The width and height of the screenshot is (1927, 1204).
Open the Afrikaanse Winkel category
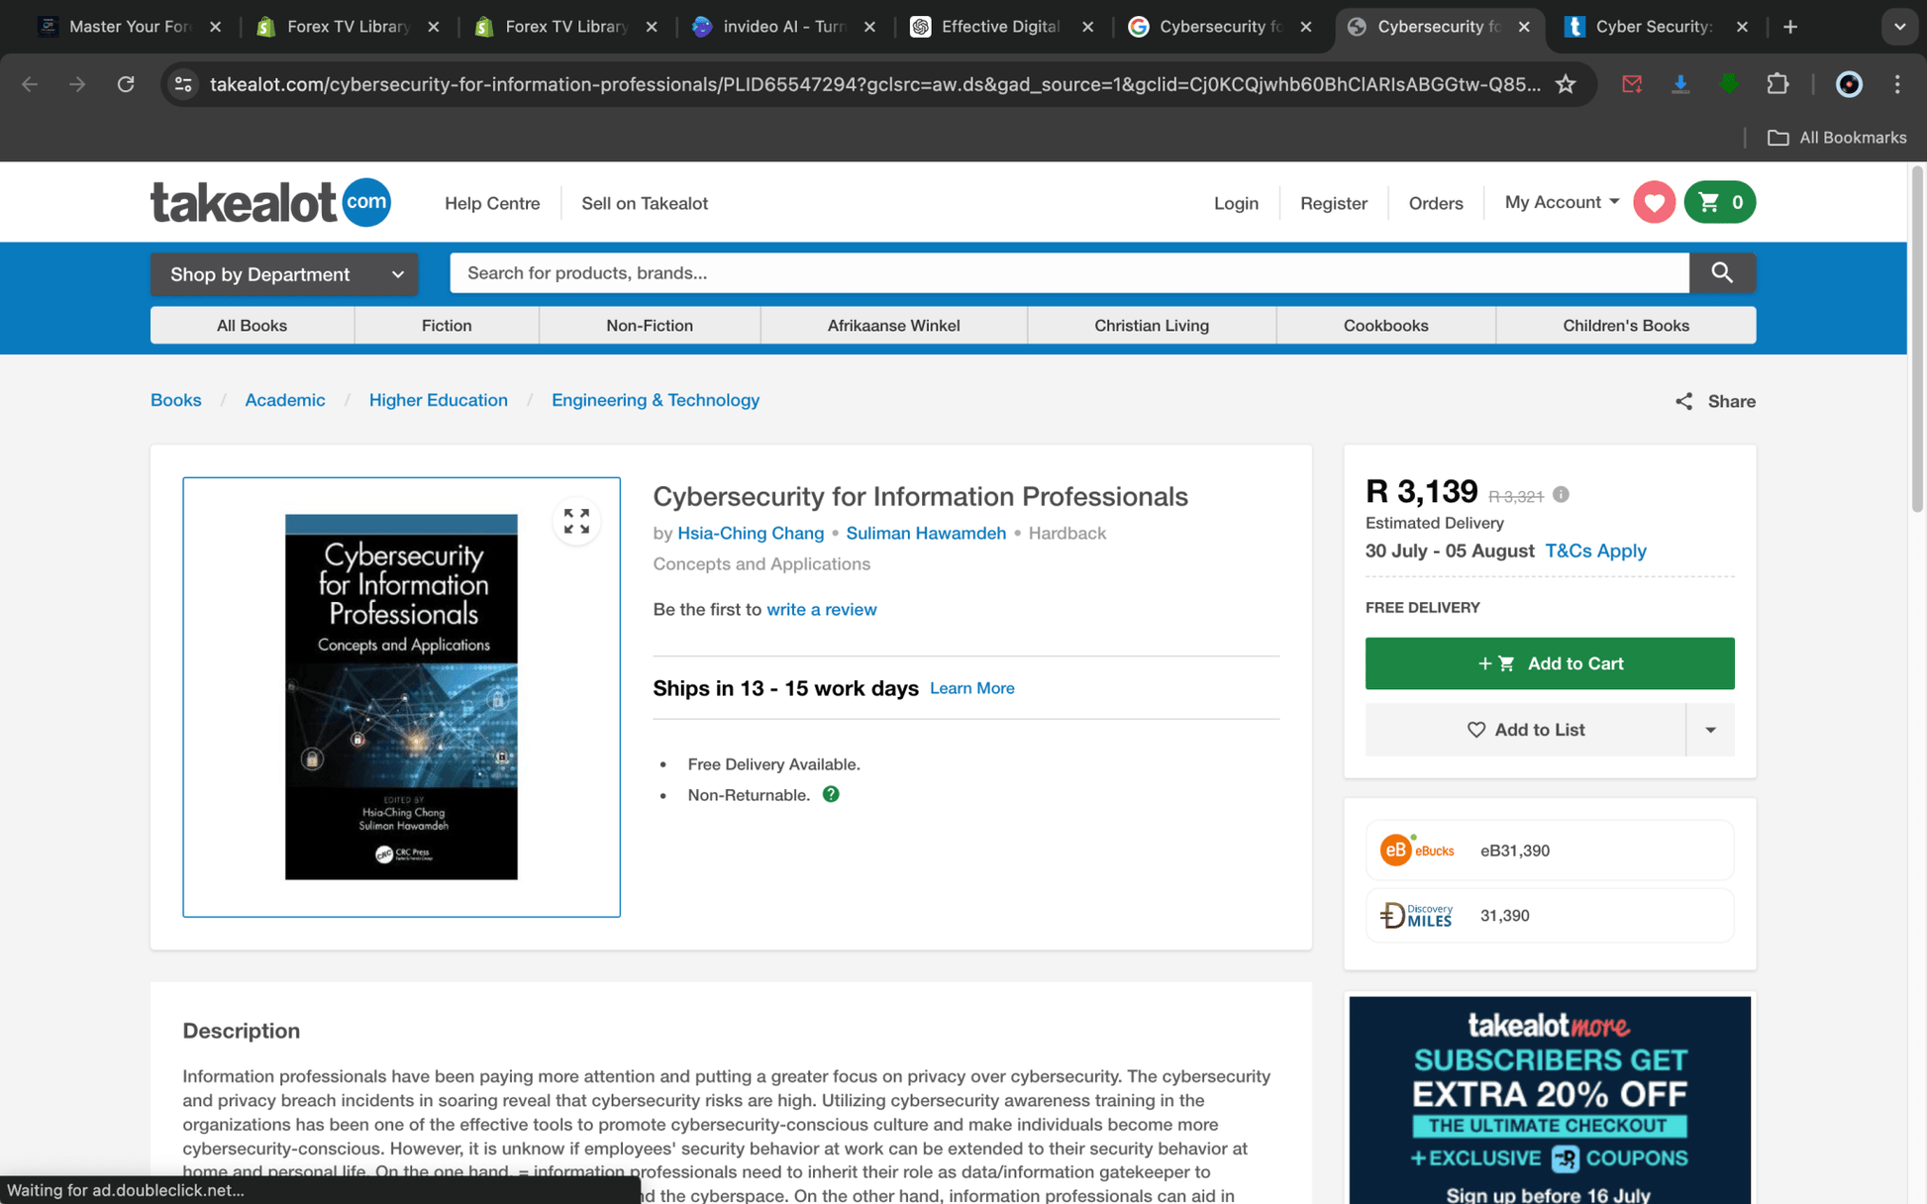point(893,325)
